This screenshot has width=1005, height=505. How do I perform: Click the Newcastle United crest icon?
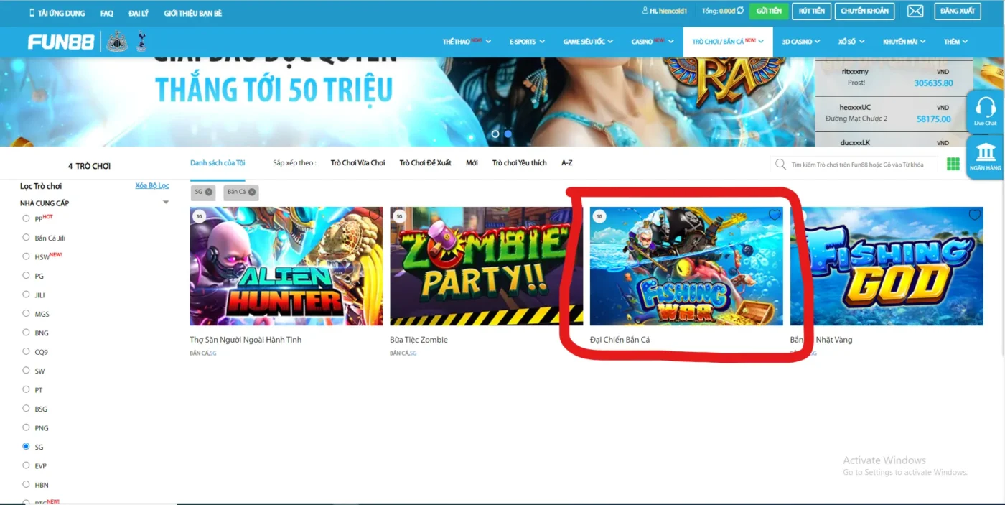coord(116,42)
